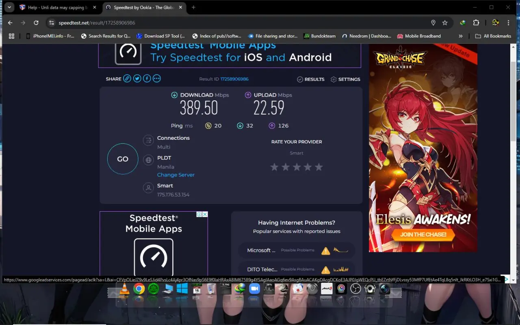The height and width of the screenshot is (325, 520).
Task: Launch OBS Studio from the dock
Action: coord(355,289)
